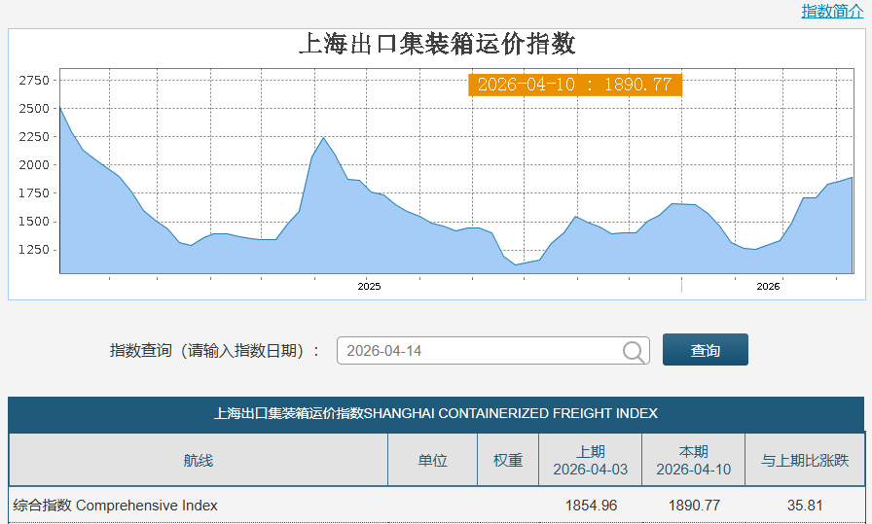Focus the index date input showing 2026-04-14
This screenshot has width=872, height=524.
pos(477,351)
